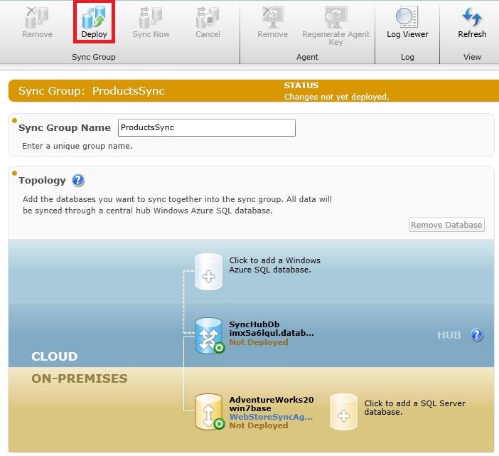Click the SyncHubDb database name
Image resolution: width=499 pixels, height=456 pixels.
[254, 324]
